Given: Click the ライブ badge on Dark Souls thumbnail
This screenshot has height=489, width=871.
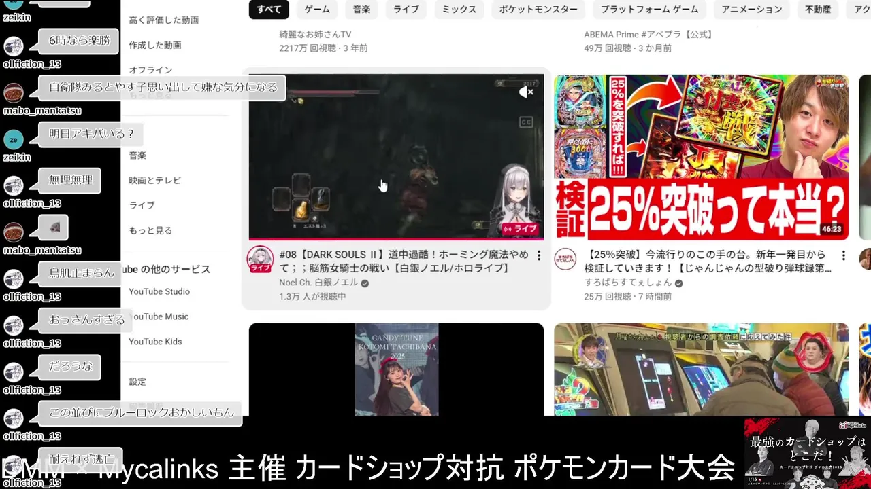Looking at the screenshot, I should (x=521, y=229).
